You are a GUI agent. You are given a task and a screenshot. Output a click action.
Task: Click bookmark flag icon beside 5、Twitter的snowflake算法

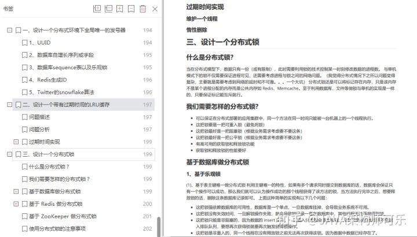pyautogui.click(x=24, y=92)
